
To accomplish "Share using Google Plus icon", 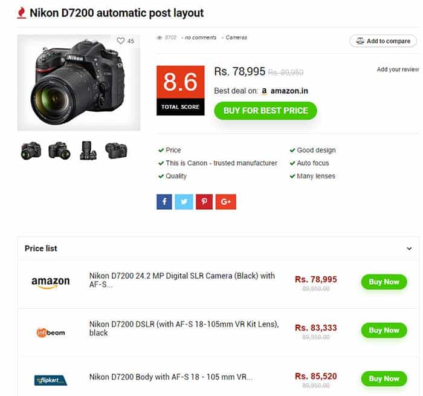I will pos(226,202).
